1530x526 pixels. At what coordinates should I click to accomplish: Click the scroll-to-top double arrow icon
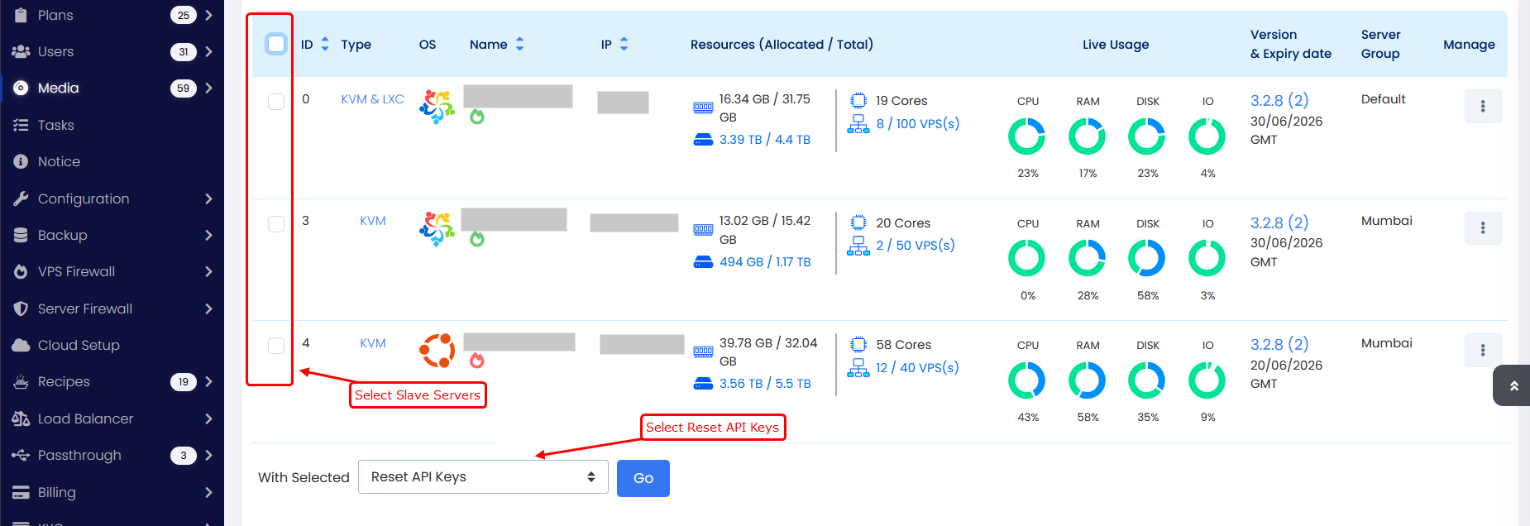[1513, 386]
